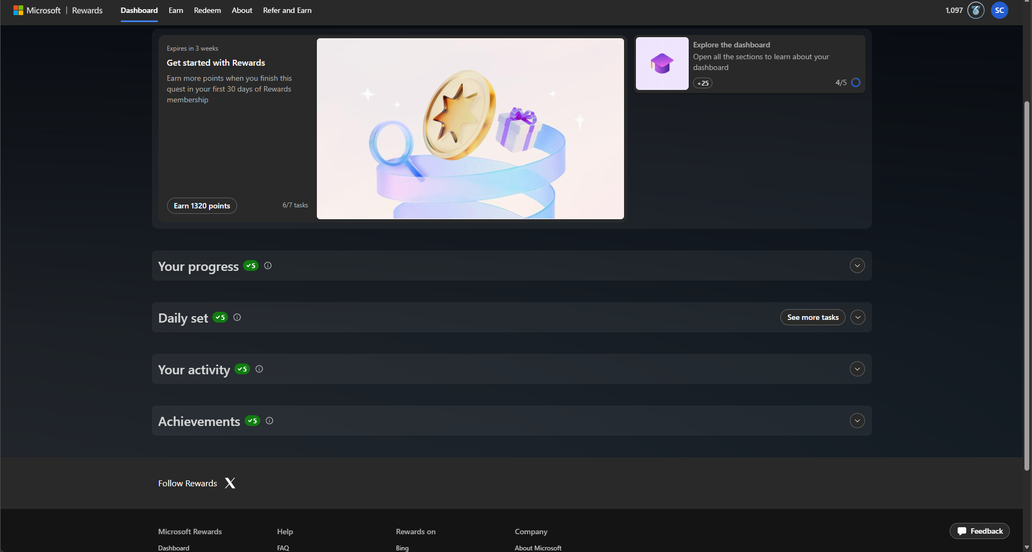The width and height of the screenshot is (1032, 552).
Task: Open the Rewards X social icon
Action: click(230, 483)
